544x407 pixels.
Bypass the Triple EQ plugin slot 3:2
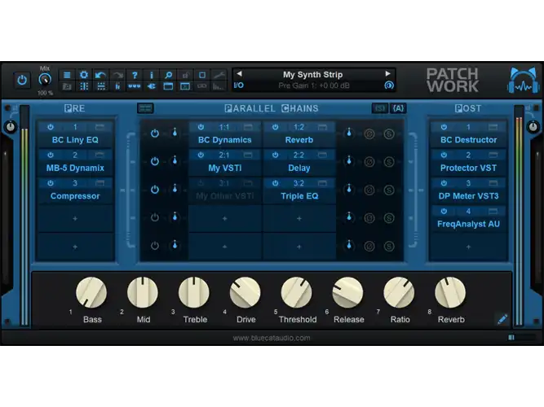(x=275, y=183)
